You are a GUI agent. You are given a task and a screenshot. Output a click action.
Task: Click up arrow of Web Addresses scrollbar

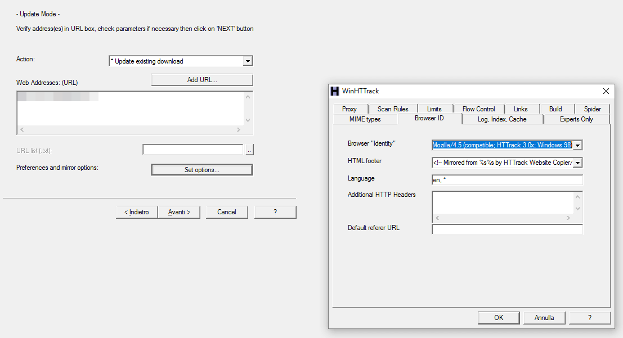point(248,97)
